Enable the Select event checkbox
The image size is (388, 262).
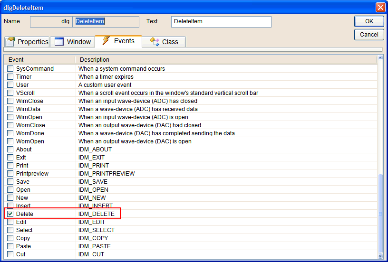pyautogui.click(x=10, y=230)
